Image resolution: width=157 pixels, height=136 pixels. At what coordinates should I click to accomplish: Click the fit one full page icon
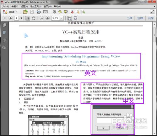click(76, 18)
